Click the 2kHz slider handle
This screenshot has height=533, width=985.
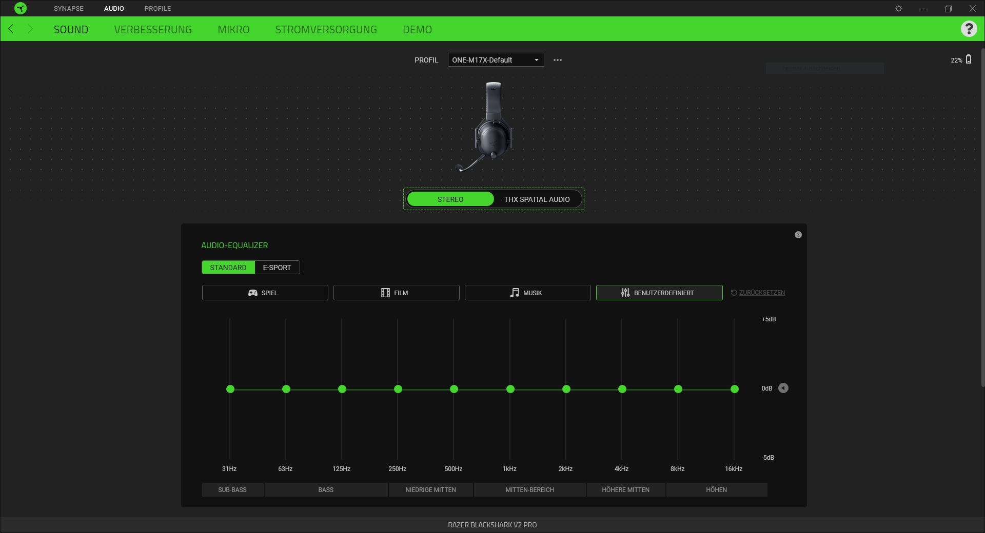coord(566,389)
